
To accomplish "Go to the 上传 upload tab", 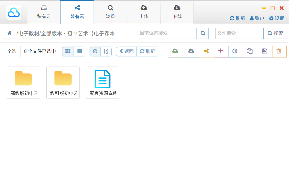I will [144, 12].
